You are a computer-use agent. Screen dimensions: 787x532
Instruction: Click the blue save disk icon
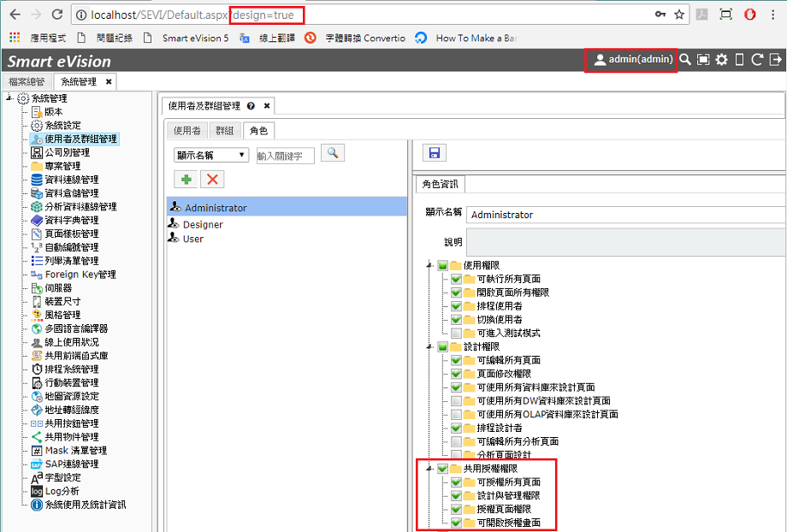coord(435,152)
